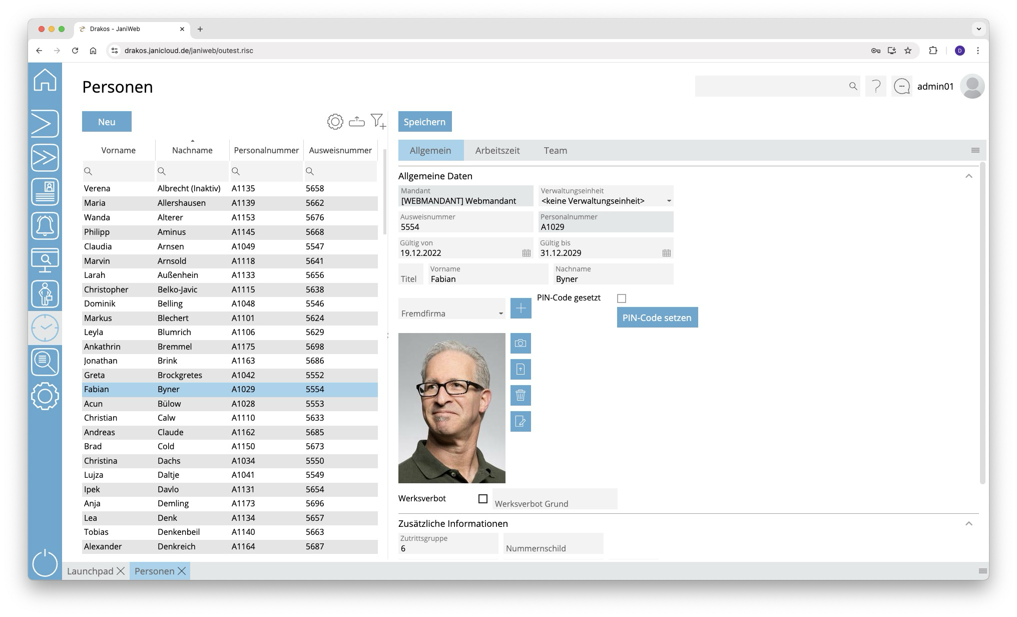Expand the Fremdfirma dropdown
Screen dimensions: 1017x617
[500, 314]
